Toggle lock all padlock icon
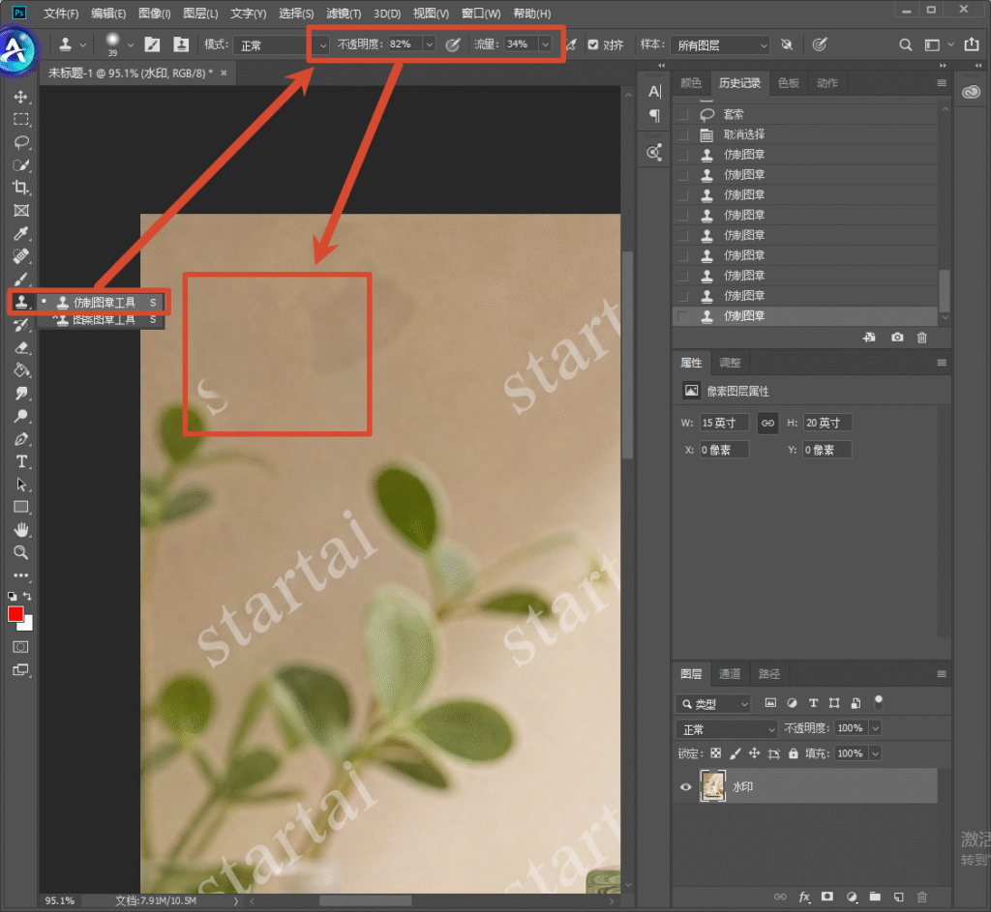This screenshot has width=991, height=912. [794, 753]
